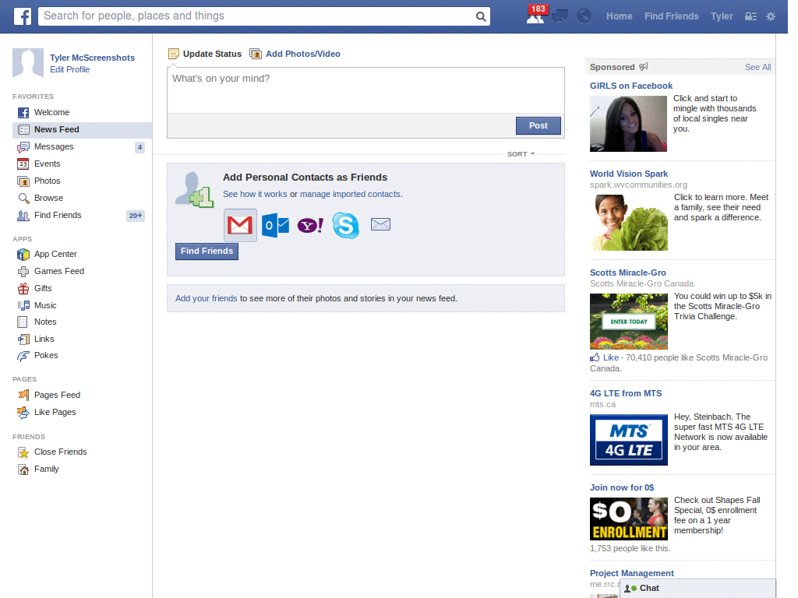The height and width of the screenshot is (598, 798).
Task: Open the Chat bar
Action: click(697, 589)
